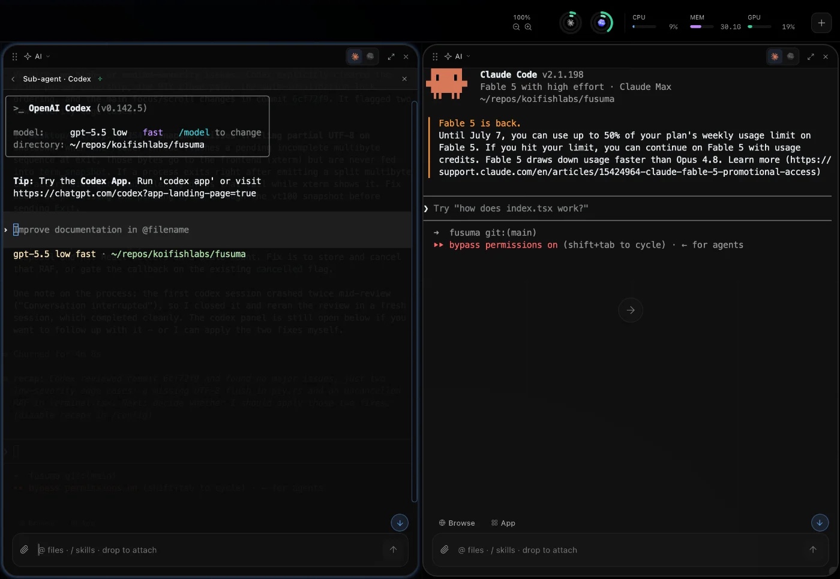This screenshot has height=579, width=840.
Task: Switch left panel to the Codex agent toggle
Action: pos(370,56)
